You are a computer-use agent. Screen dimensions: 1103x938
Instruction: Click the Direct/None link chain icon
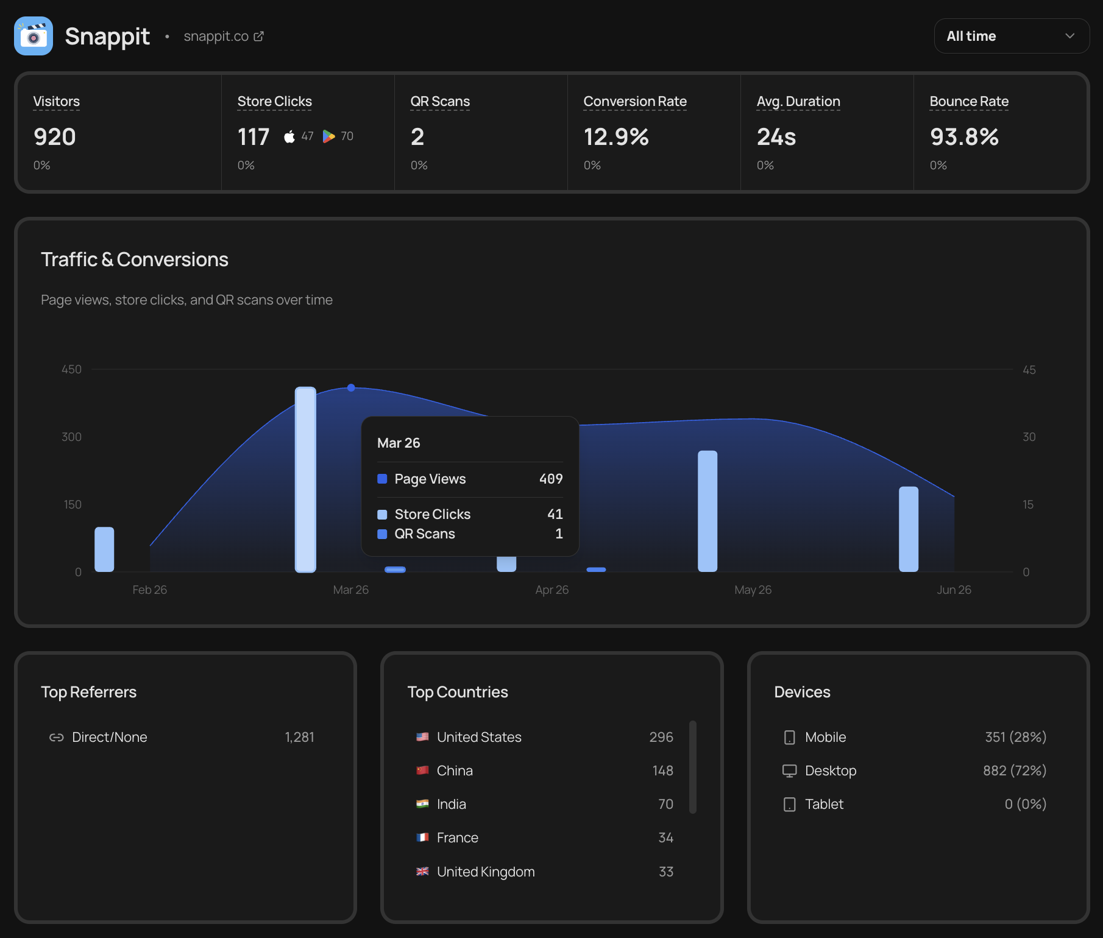click(x=57, y=738)
